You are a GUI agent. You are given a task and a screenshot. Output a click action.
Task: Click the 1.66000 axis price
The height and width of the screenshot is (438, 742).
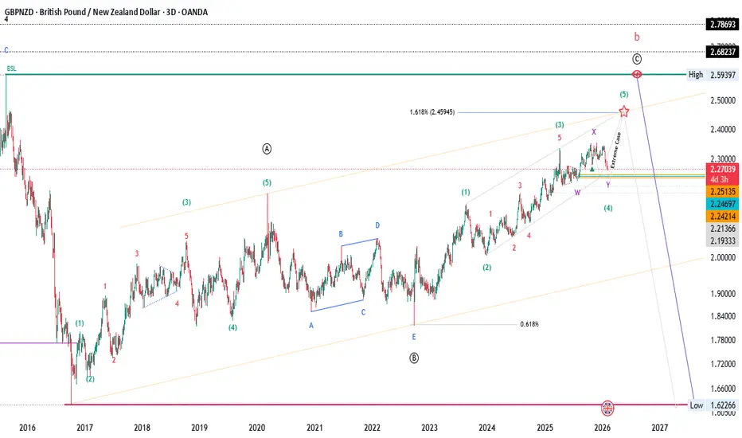click(723, 389)
